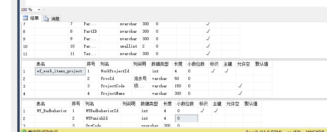
Task: Click 主键 check mark in WorkProjectId row
Action: point(229,71)
